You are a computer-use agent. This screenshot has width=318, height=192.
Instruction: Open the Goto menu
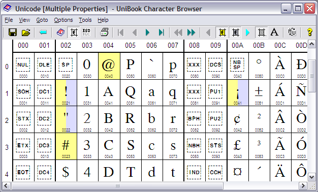42,20
